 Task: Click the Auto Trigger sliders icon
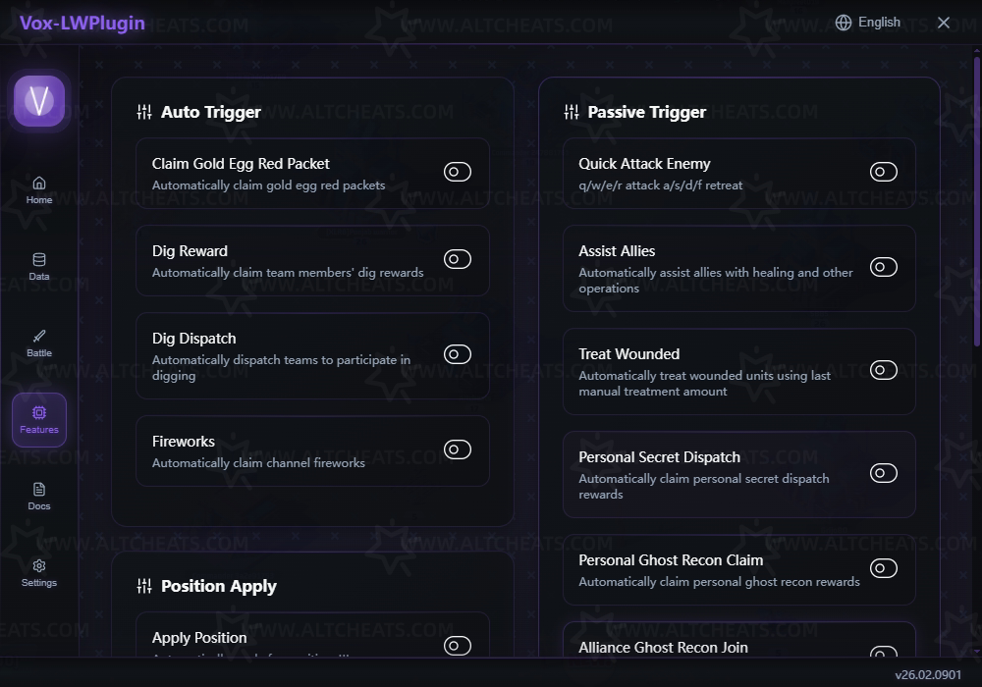click(x=144, y=112)
